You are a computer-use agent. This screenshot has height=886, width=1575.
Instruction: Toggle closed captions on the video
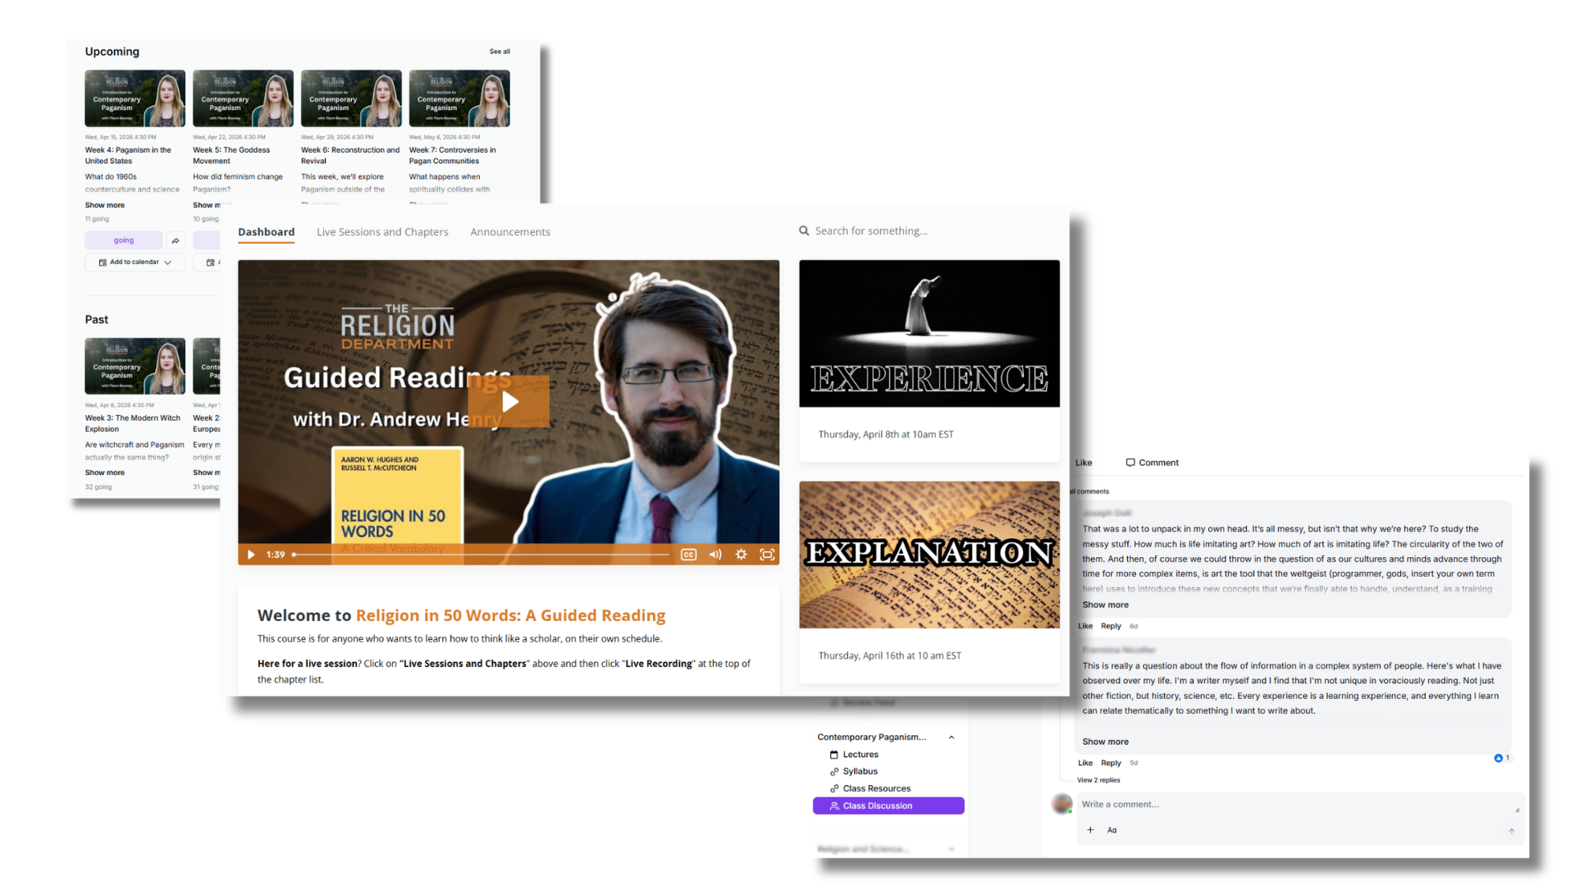point(688,555)
